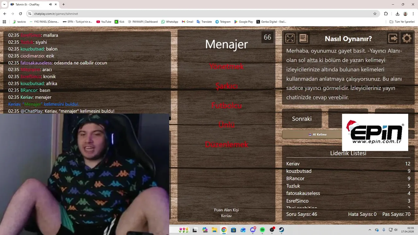Open the Telegram bookmark
This screenshot has width=418, height=235.
223,22
